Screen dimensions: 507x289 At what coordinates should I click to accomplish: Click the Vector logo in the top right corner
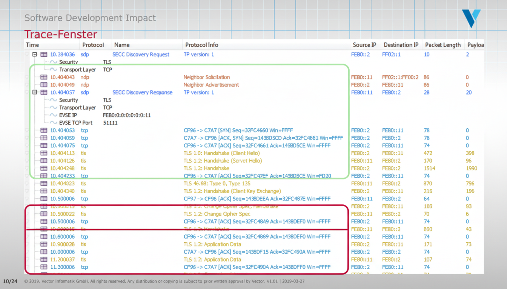[x=471, y=18]
